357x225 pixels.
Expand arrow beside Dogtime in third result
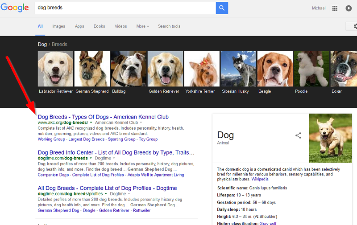tap(129, 194)
